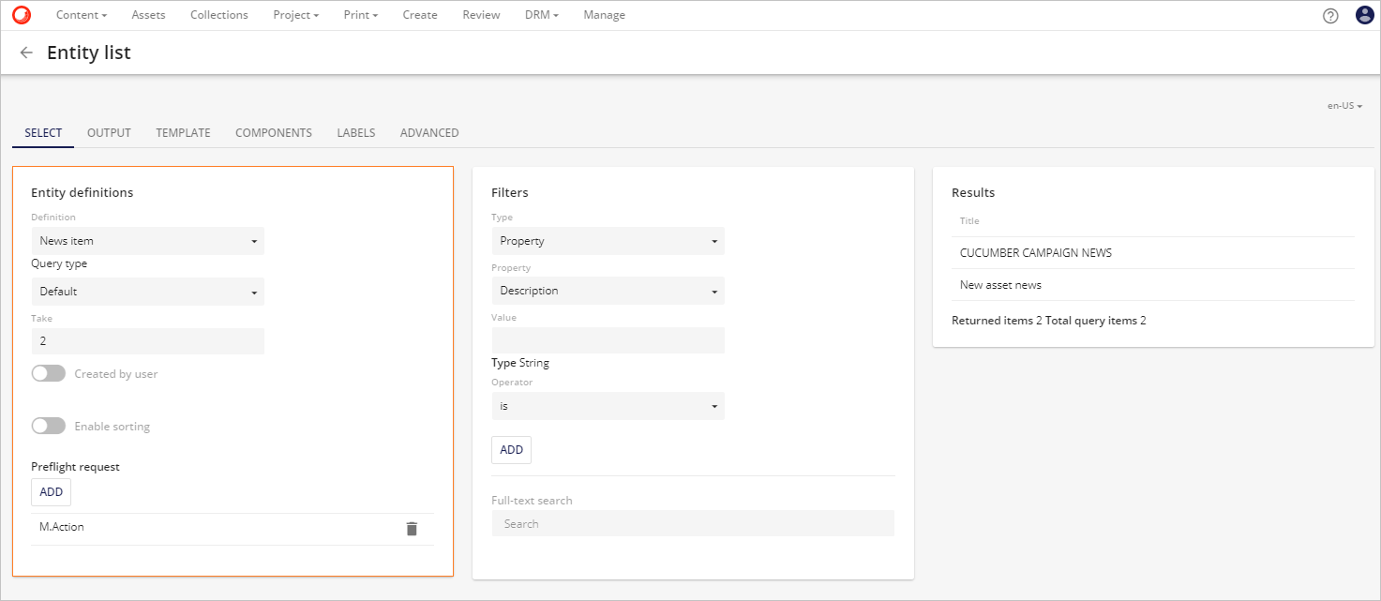This screenshot has height=601, width=1381.
Task: Delete the M.Action preflight request via trash icon
Action: coord(412,529)
